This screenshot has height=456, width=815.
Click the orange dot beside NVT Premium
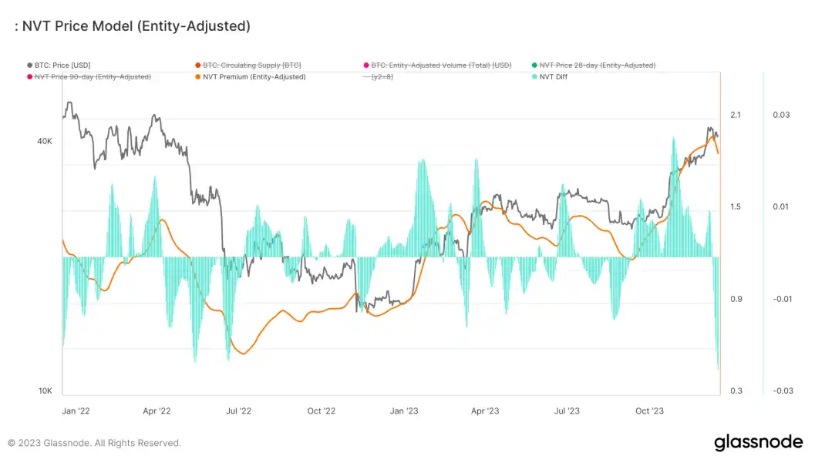point(197,77)
